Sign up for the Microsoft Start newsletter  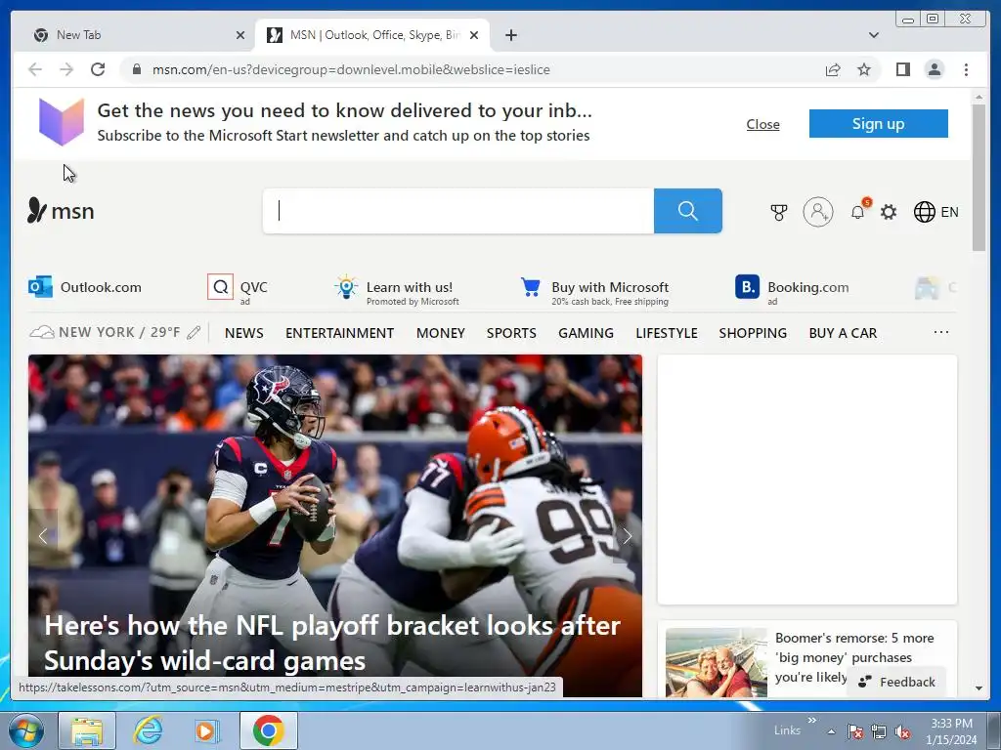coord(879,123)
